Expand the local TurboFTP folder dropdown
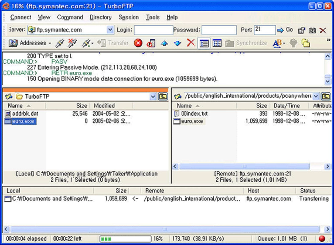Image resolution: width=334 pixels, height=245 pixels. tap(153, 97)
